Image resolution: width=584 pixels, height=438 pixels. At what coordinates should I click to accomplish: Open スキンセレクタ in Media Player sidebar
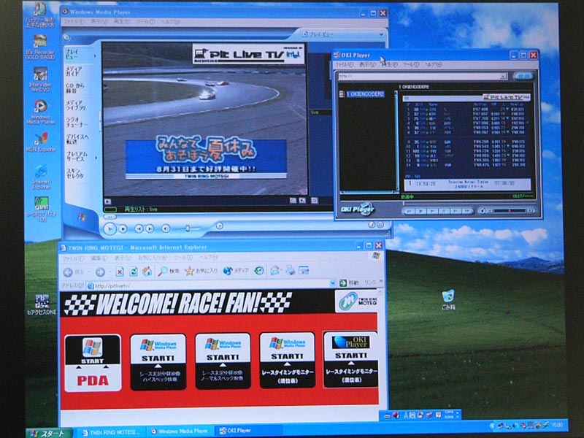coord(75,173)
